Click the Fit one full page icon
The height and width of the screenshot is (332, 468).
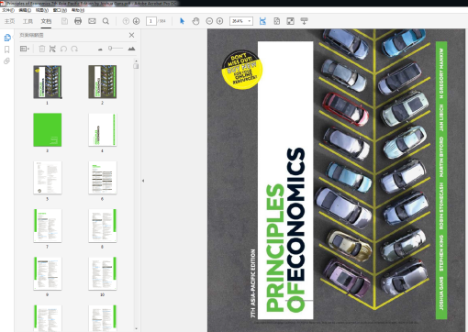point(276,21)
